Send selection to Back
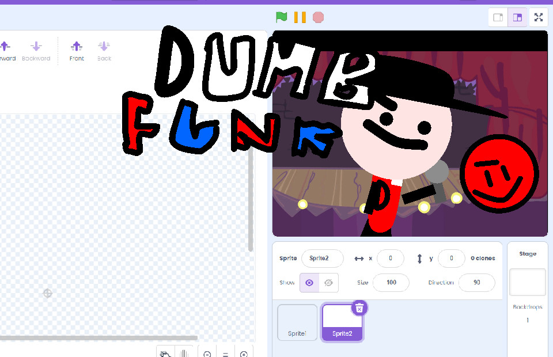553x357 pixels. click(104, 51)
